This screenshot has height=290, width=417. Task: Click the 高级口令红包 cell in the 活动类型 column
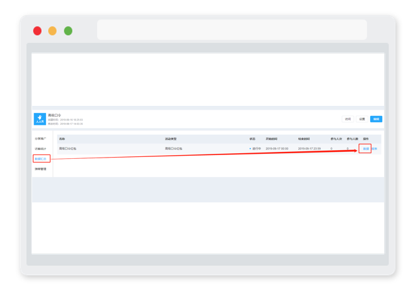(173, 149)
